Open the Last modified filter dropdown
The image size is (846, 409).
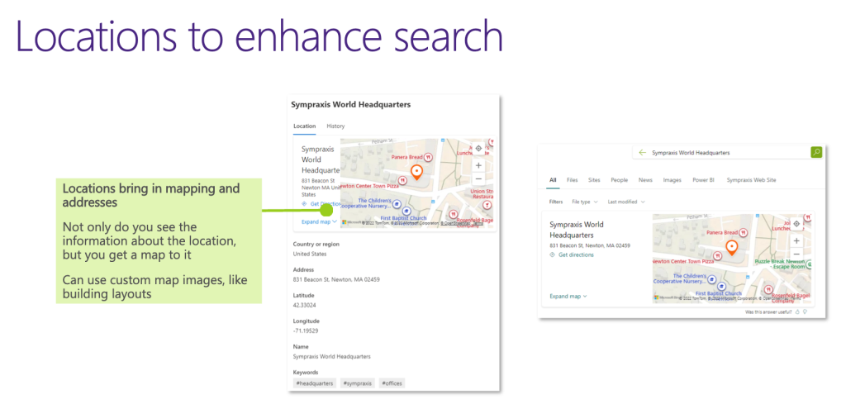coord(626,202)
